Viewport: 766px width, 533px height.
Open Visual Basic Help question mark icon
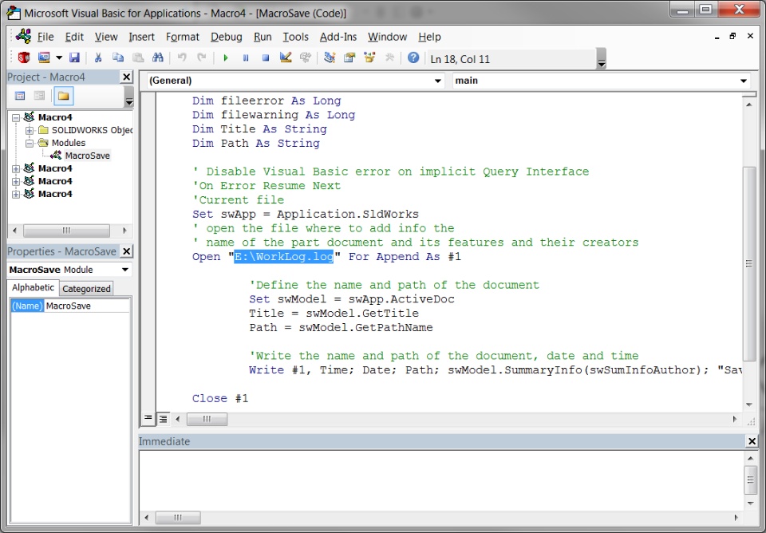[413, 57]
